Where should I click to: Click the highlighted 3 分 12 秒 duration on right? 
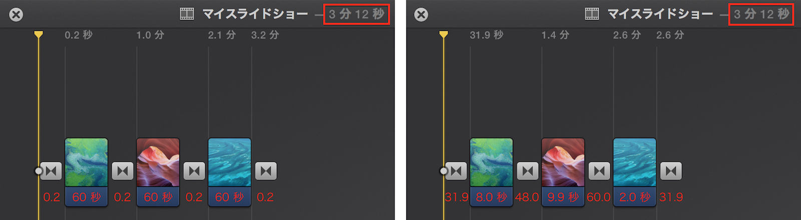761,14
